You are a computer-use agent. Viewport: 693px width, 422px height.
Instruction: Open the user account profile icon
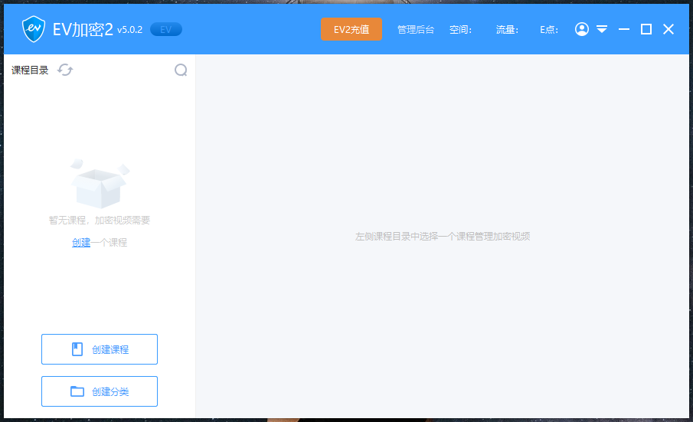582,29
